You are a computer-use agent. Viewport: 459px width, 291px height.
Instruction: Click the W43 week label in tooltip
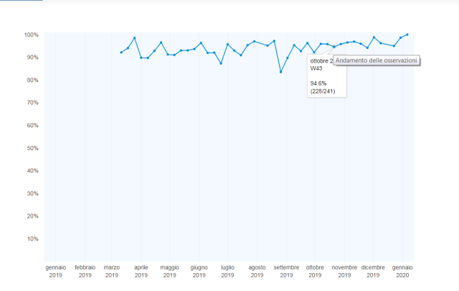(x=317, y=68)
